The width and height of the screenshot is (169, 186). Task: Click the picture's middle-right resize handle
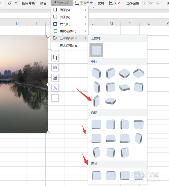pyautogui.click(x=48, y=85)
